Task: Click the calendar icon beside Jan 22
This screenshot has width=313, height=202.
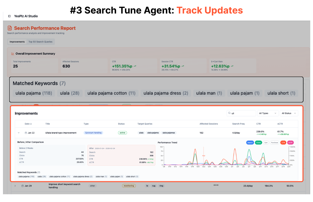Action: 26,133
